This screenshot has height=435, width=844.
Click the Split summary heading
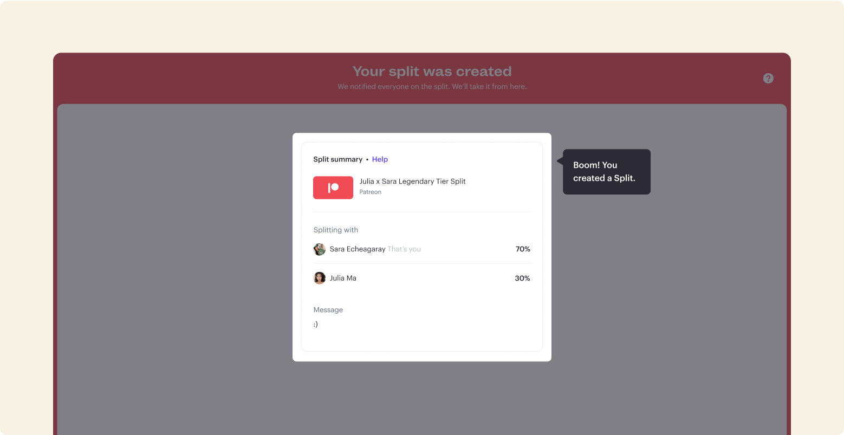337,159
